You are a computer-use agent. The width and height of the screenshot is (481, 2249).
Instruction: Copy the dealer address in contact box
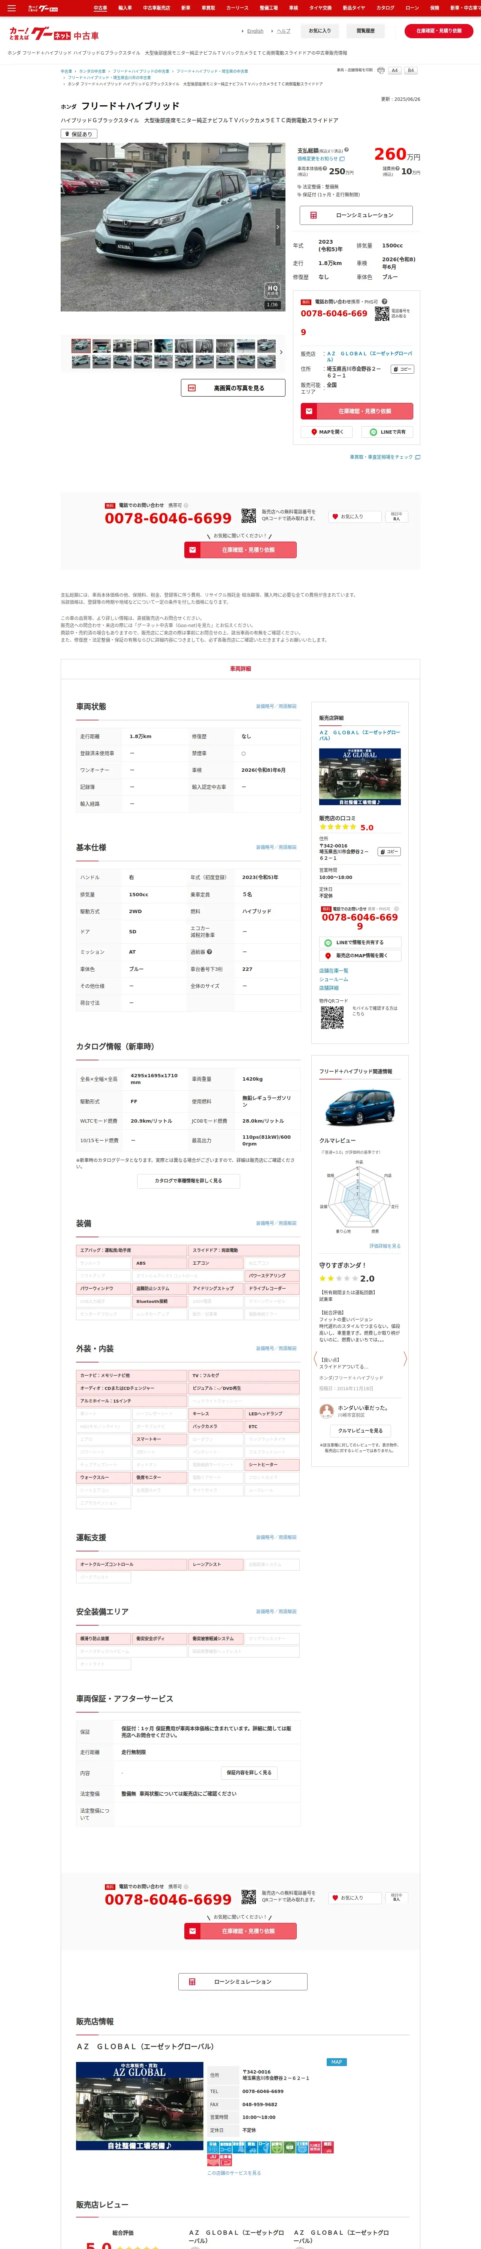[x=402, y=369]
